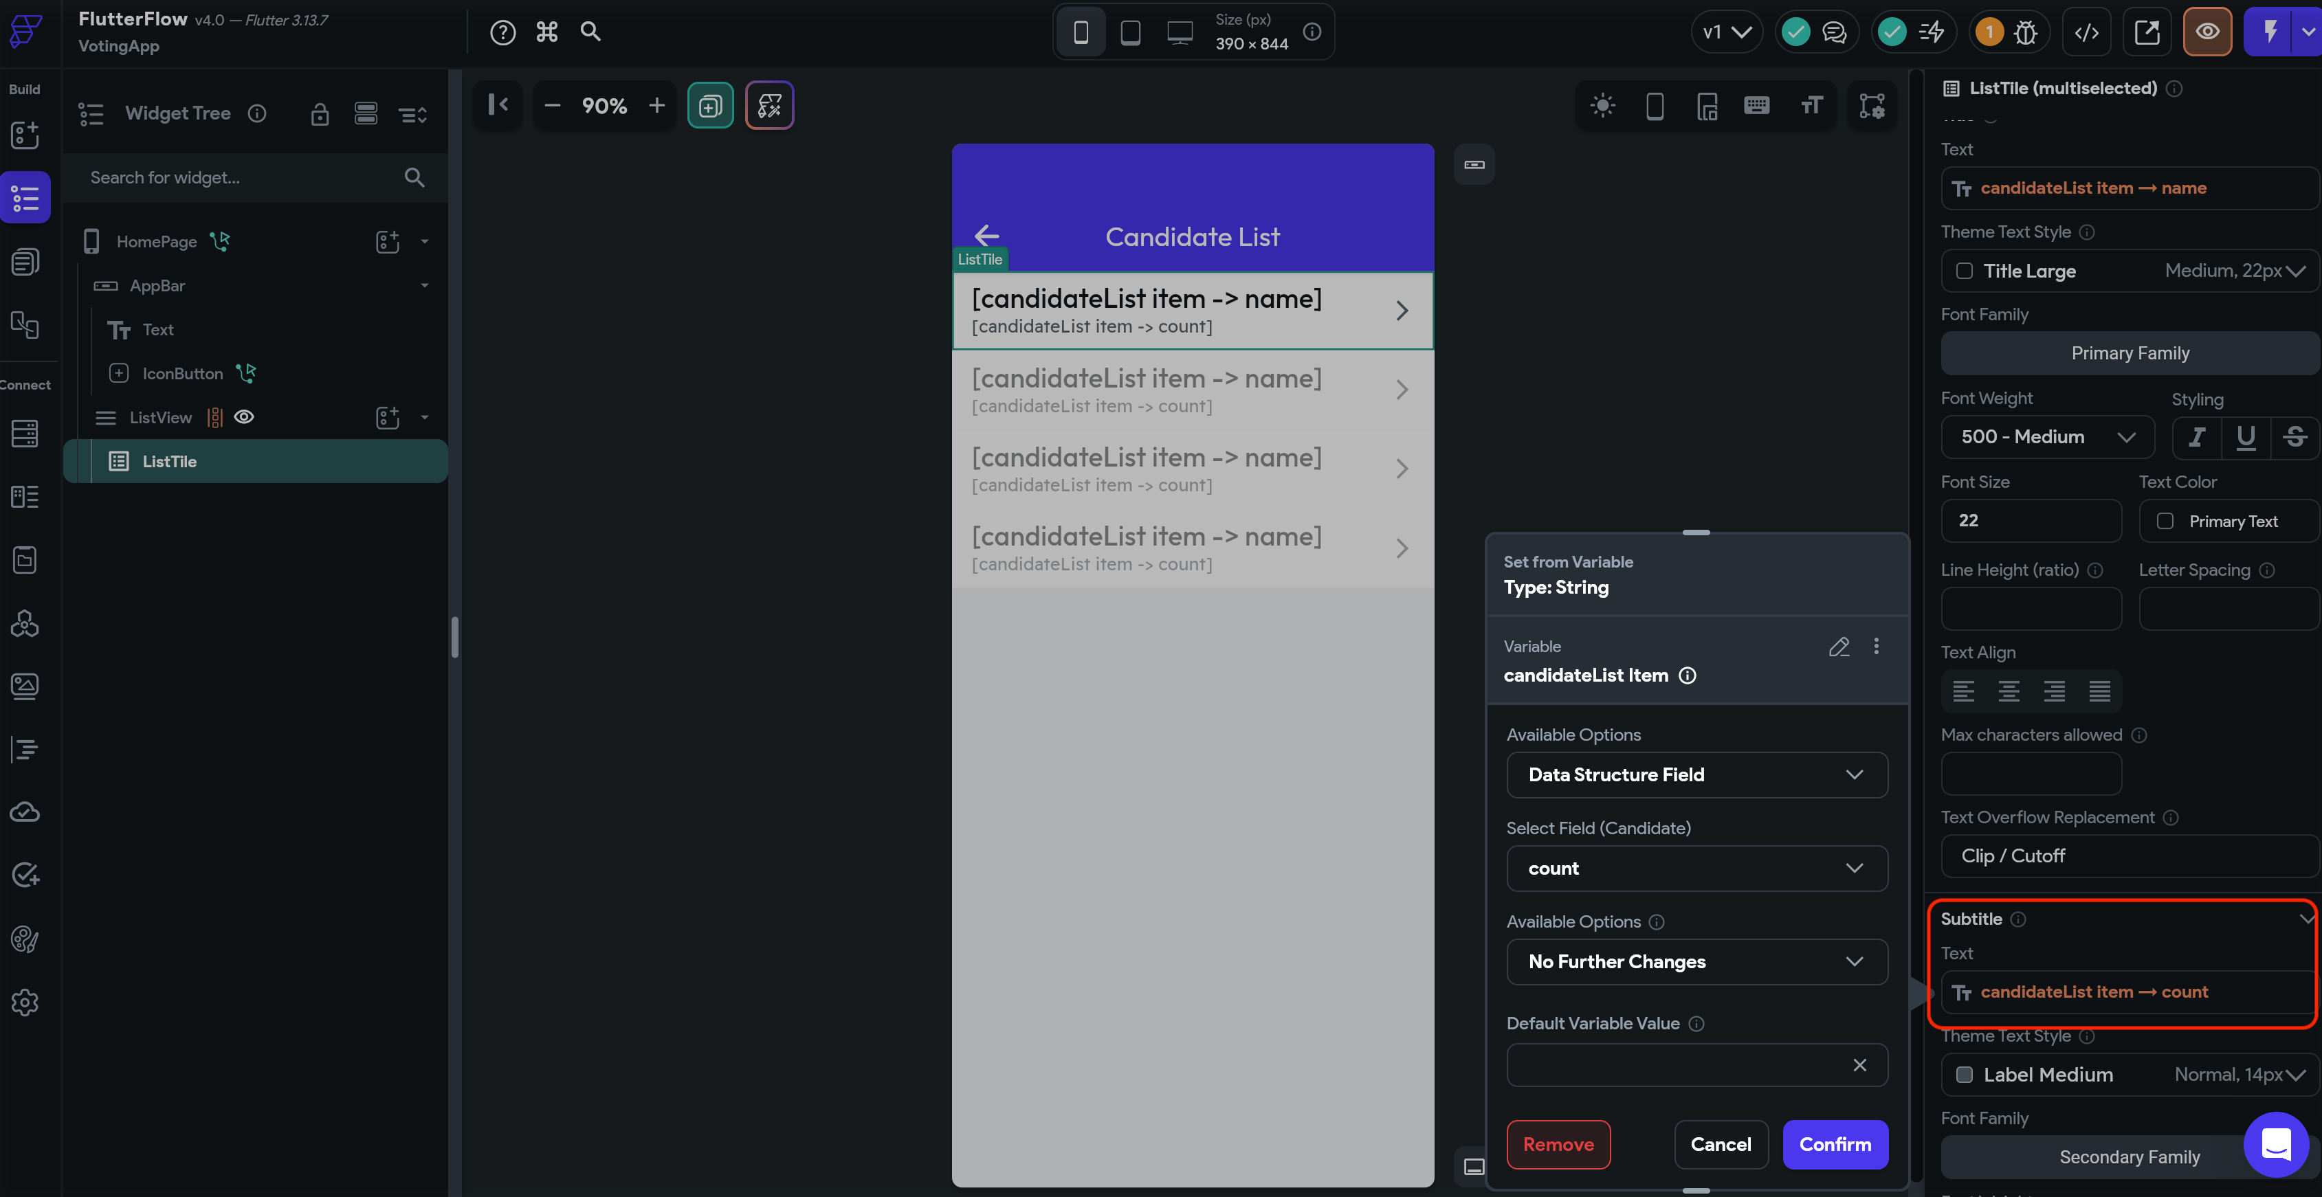Click the external link share icon

(2147, 32)
